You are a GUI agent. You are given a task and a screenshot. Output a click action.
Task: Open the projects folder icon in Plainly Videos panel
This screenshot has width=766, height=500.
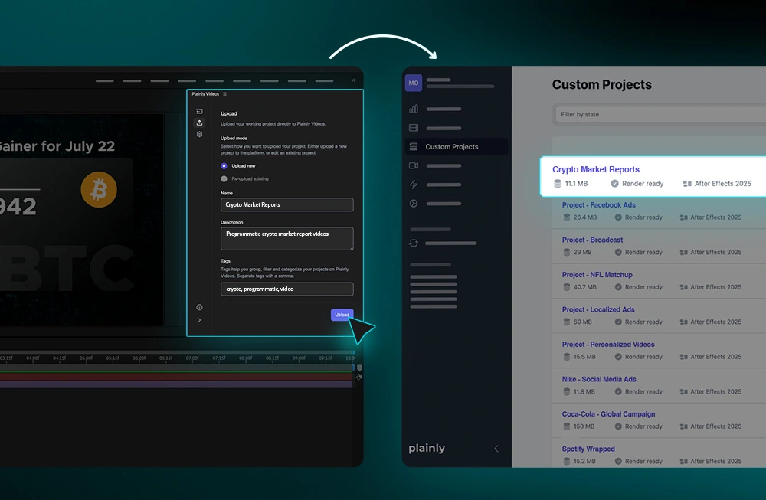[x=199, y=111]
